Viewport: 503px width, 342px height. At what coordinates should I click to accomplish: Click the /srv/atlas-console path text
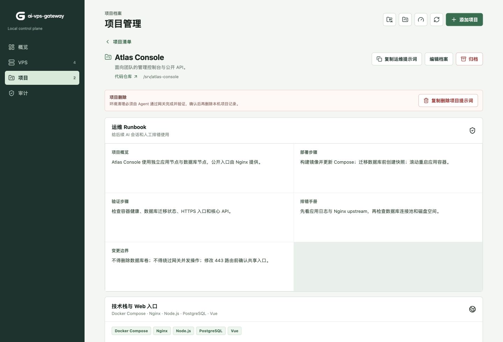pos(161,77)
